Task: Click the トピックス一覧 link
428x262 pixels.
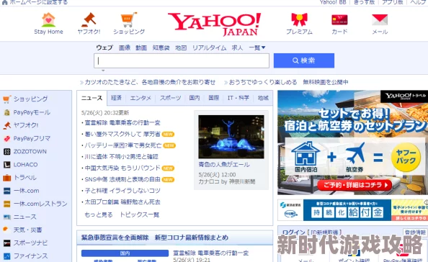Action: click(140, 214)
